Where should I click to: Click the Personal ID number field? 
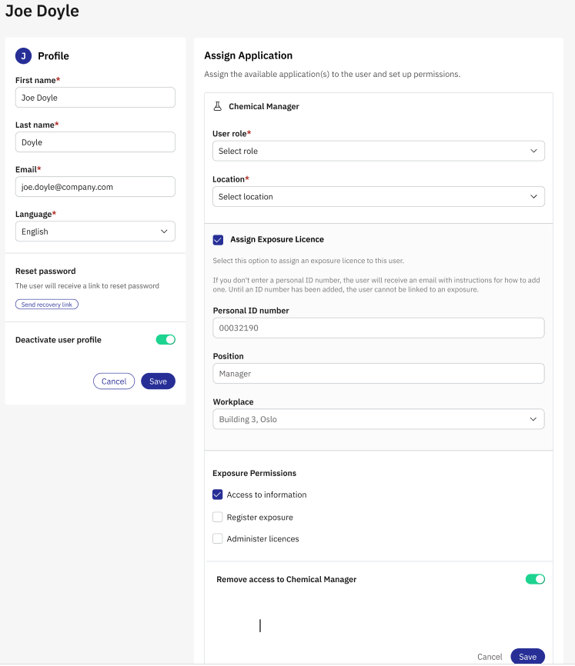(378, 328)
